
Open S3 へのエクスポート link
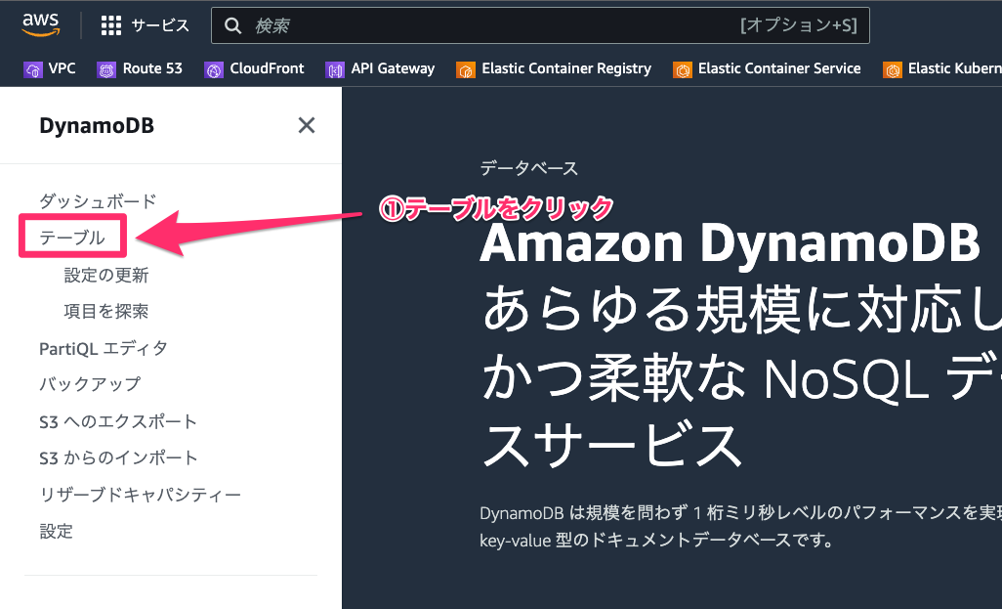[x=118, y=421]
